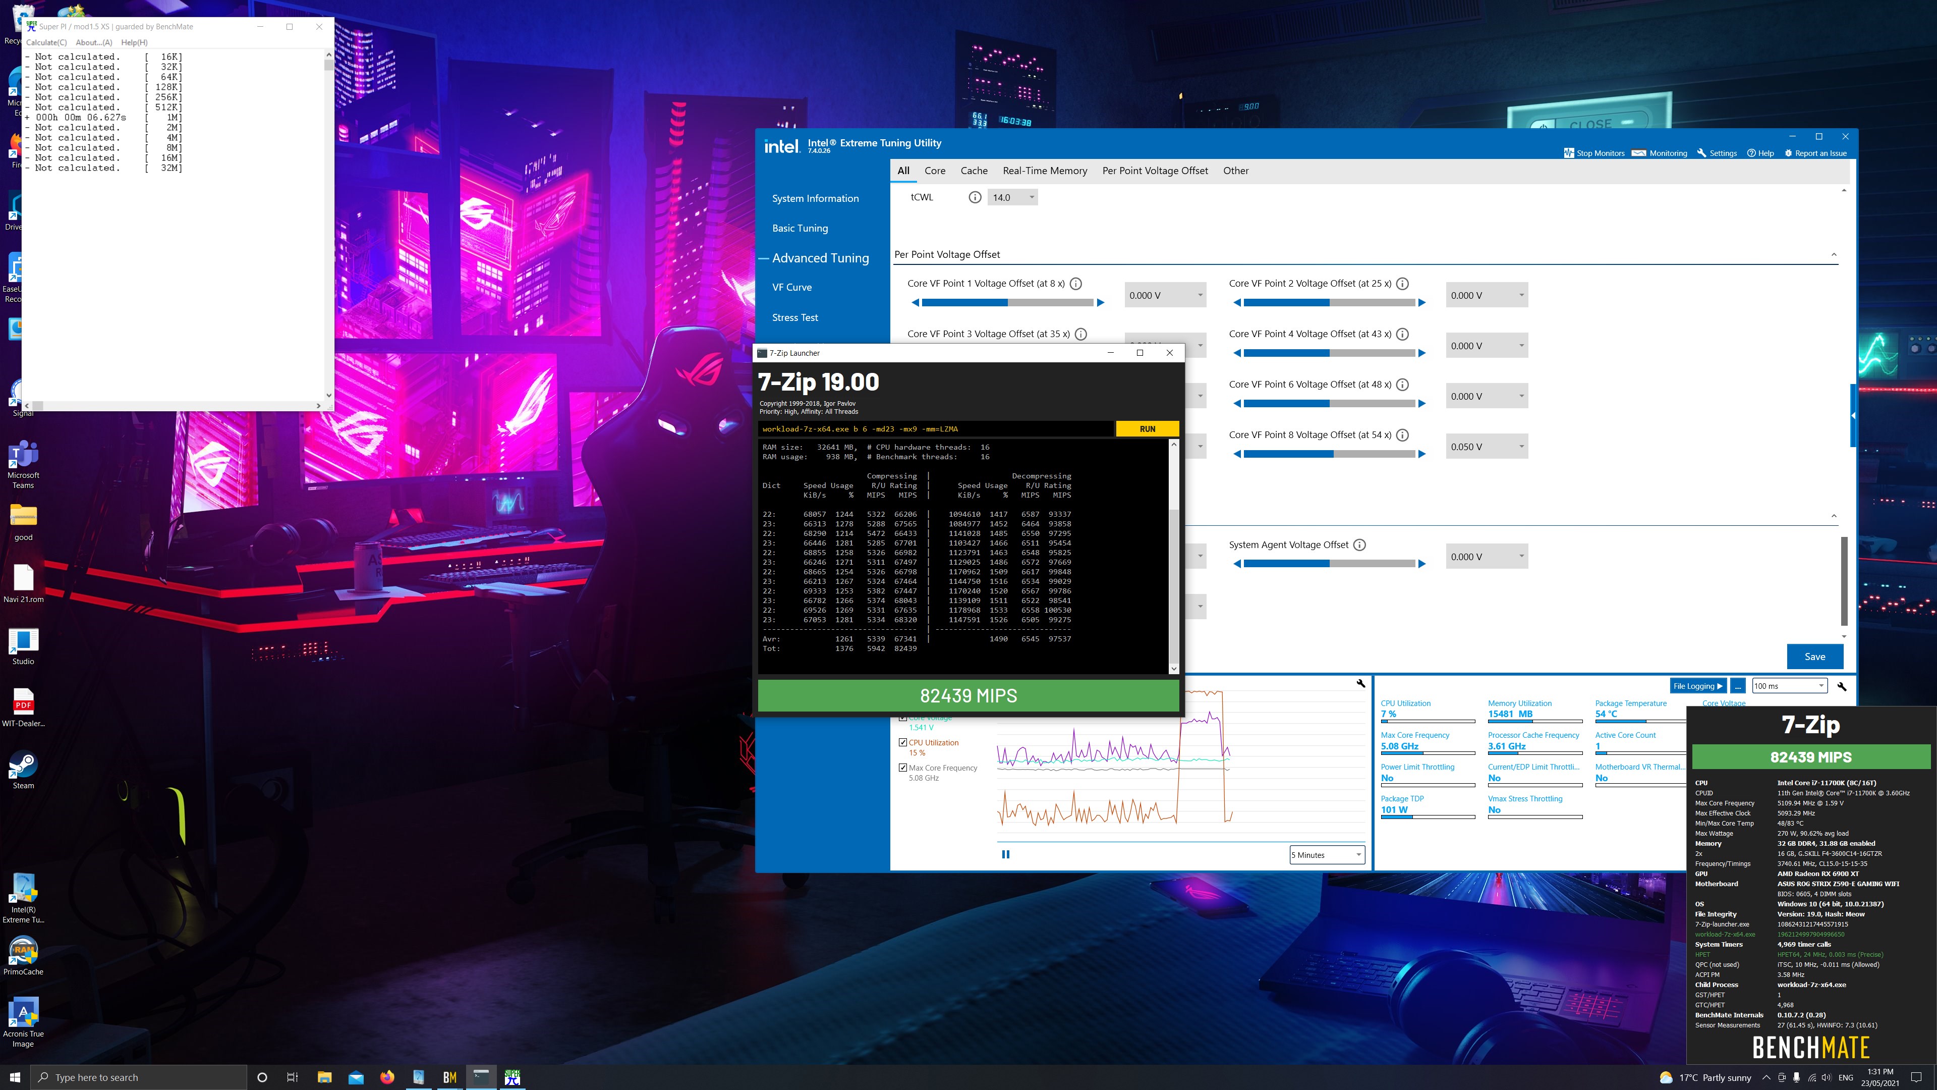Toggle CPU Utilization graph checkbox
Viewport: 1937px width, 1090px height.
click(902, 742)
